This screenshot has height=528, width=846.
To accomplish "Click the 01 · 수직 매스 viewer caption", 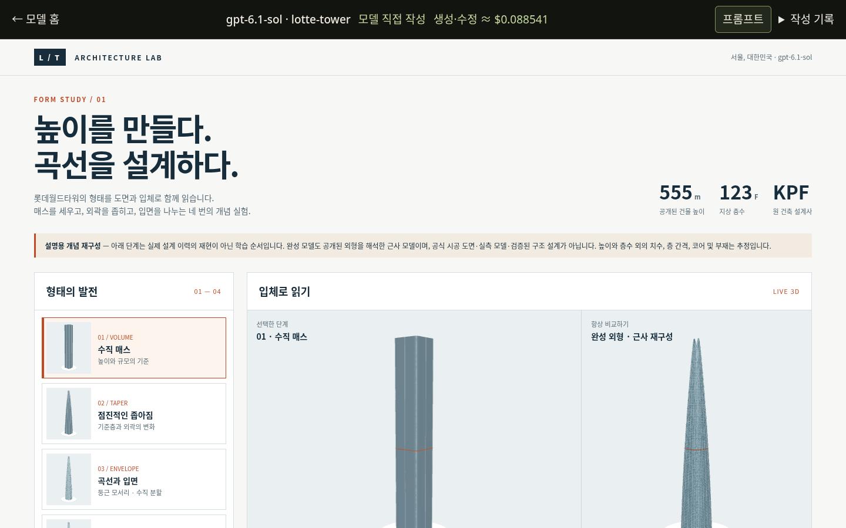I will tap(282, 337).
